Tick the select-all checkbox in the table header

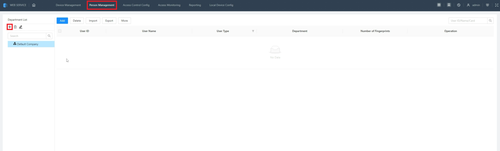(60, 31)
